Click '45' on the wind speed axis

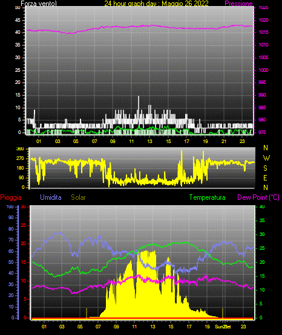(18, 21)
